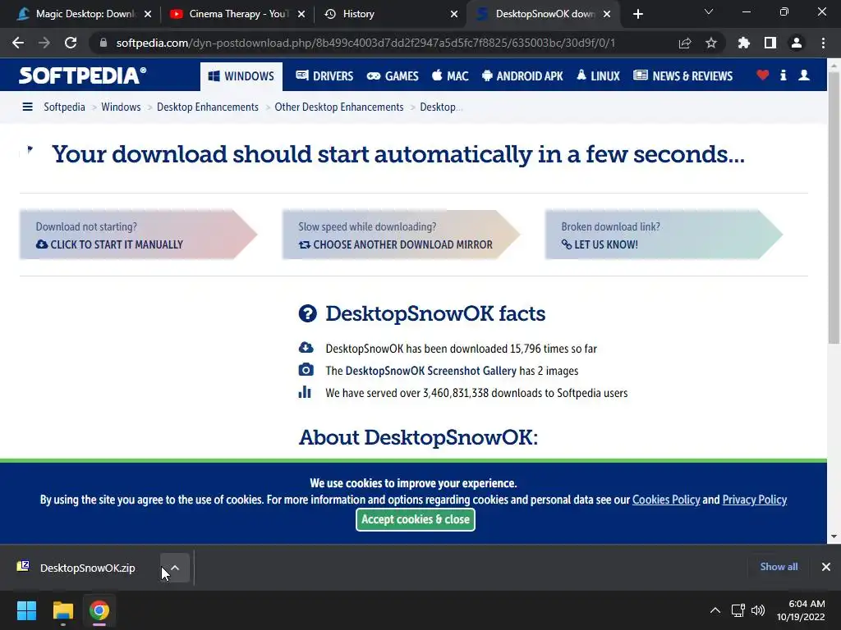The width and height of the screenshot is (841, 630).
Task: Click the Softpedia info icon
Action: pyautogui.click(x=784, y=75)
